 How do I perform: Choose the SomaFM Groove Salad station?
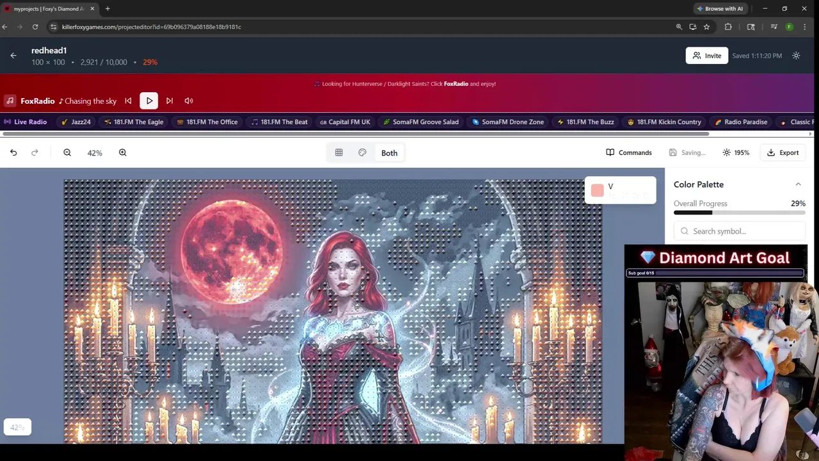421,122
